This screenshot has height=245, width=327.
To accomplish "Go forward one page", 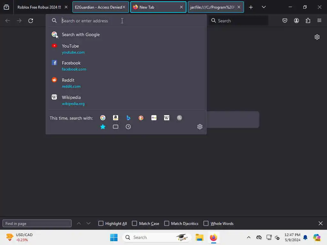I will pos(19,21).
